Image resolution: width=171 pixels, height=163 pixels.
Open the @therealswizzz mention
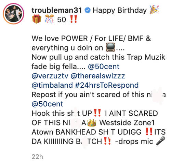coord(98,76)
